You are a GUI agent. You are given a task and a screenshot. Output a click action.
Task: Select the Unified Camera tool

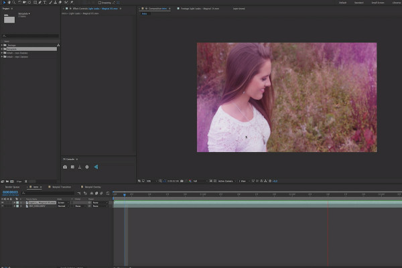[x=25, y=2]
